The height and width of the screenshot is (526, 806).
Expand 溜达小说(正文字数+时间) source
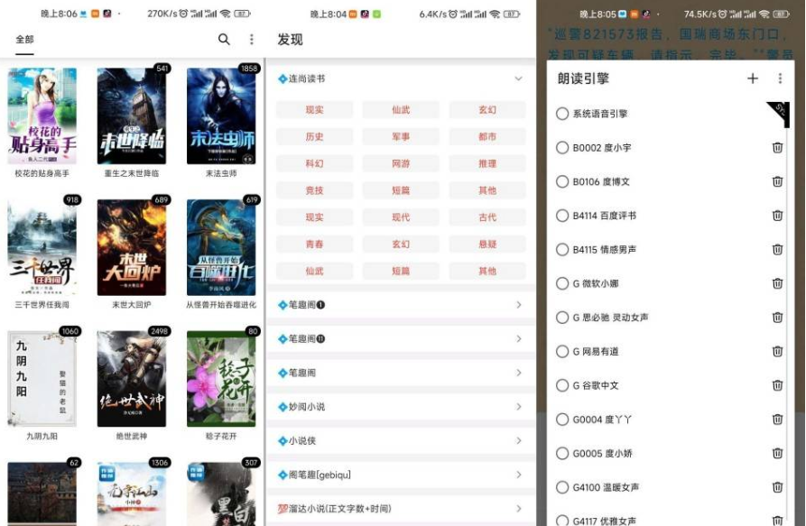pyautogui.click(x=401, y=509)
